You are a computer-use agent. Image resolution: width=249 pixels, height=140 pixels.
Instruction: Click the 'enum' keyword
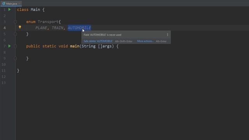(x=31, y=22)
